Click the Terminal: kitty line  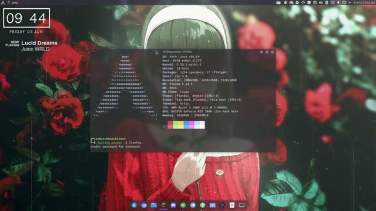[x=176, y=104]
